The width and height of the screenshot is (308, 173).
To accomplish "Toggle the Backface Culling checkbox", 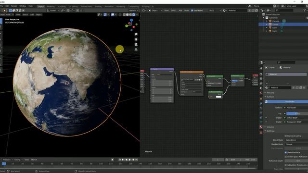I will pyautogui.click(x=285, y=136).
